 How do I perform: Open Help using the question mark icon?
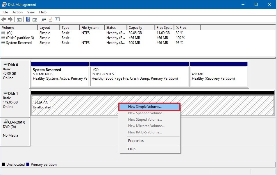28,19
